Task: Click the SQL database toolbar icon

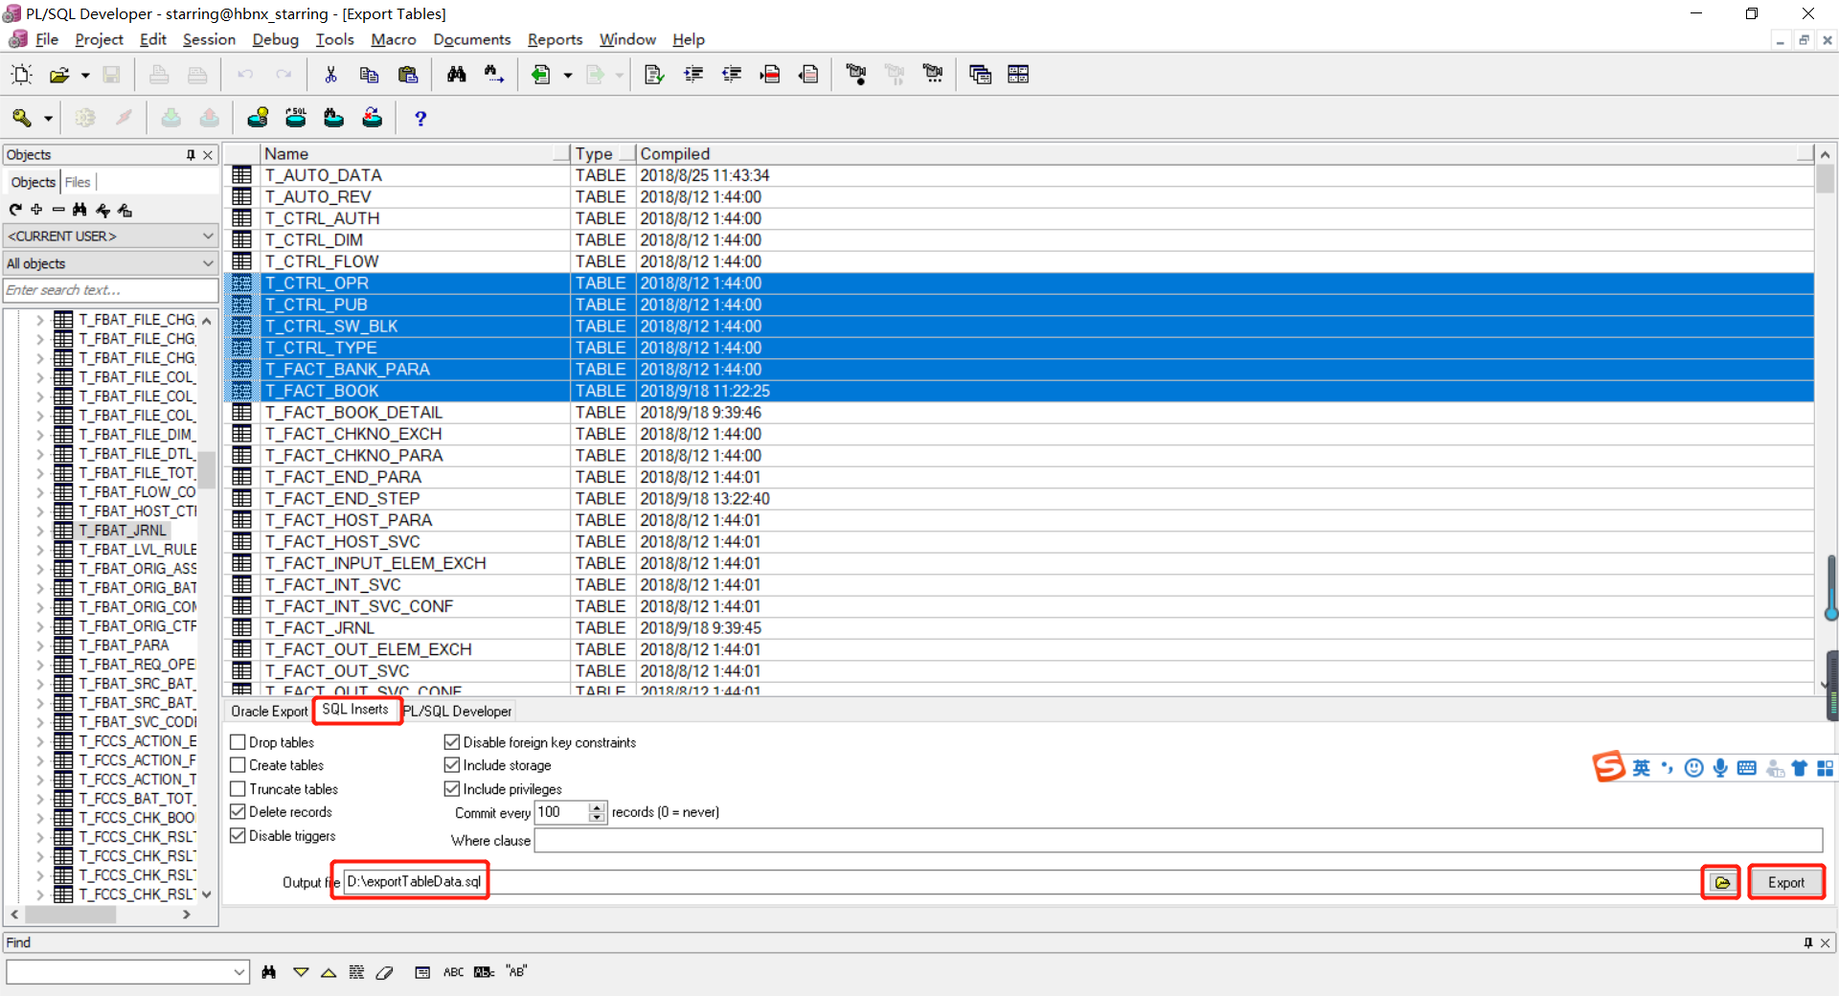Action: [296, 118]
